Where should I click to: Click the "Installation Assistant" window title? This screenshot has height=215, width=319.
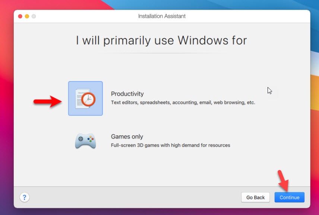click(162, 16)
